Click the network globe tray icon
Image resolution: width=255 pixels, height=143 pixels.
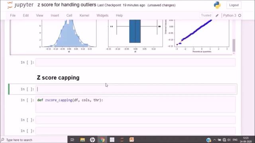pyautogui.click(x=224, y=140)
